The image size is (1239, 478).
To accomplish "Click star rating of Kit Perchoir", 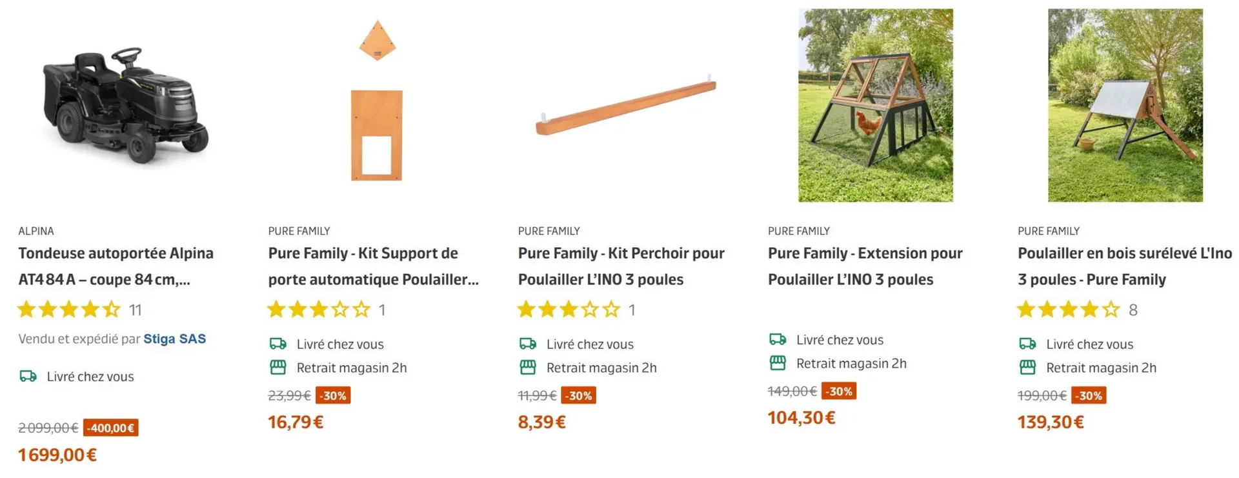I will click(569, 310).
